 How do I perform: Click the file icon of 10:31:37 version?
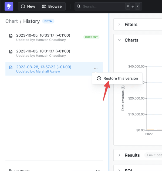11,52
